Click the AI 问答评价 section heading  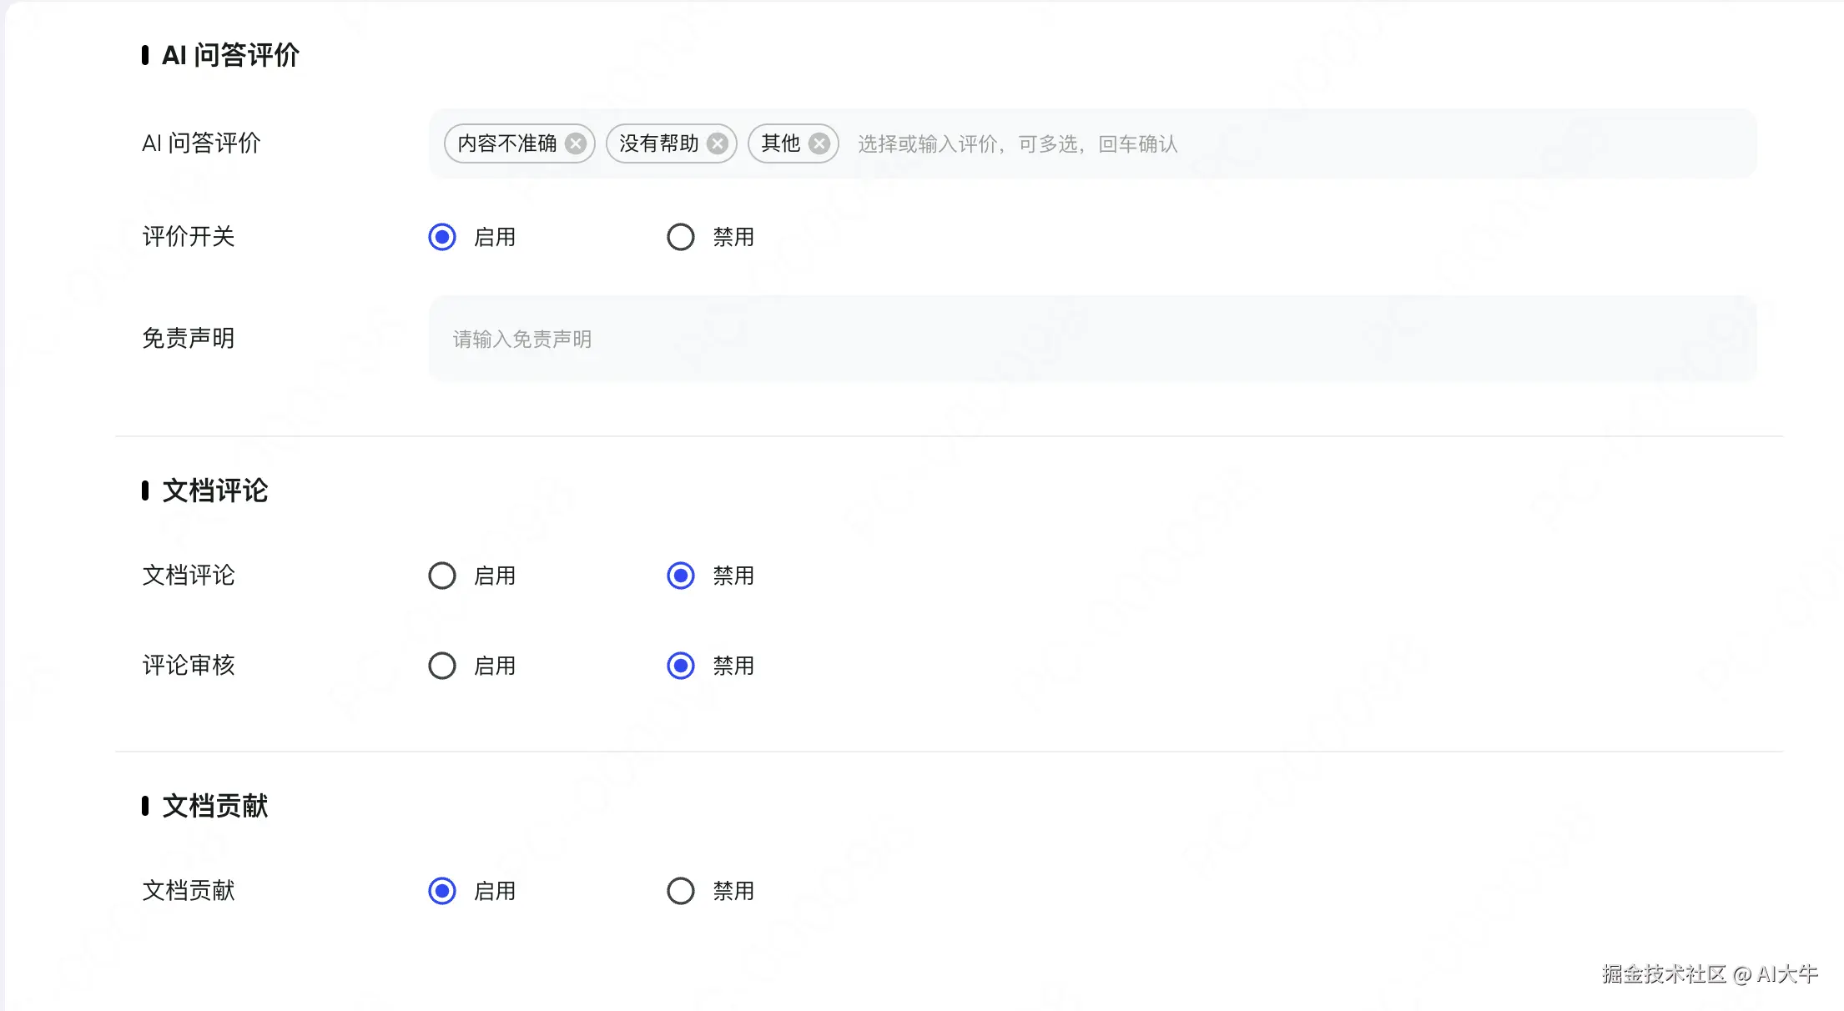click(x=230, y=55)
